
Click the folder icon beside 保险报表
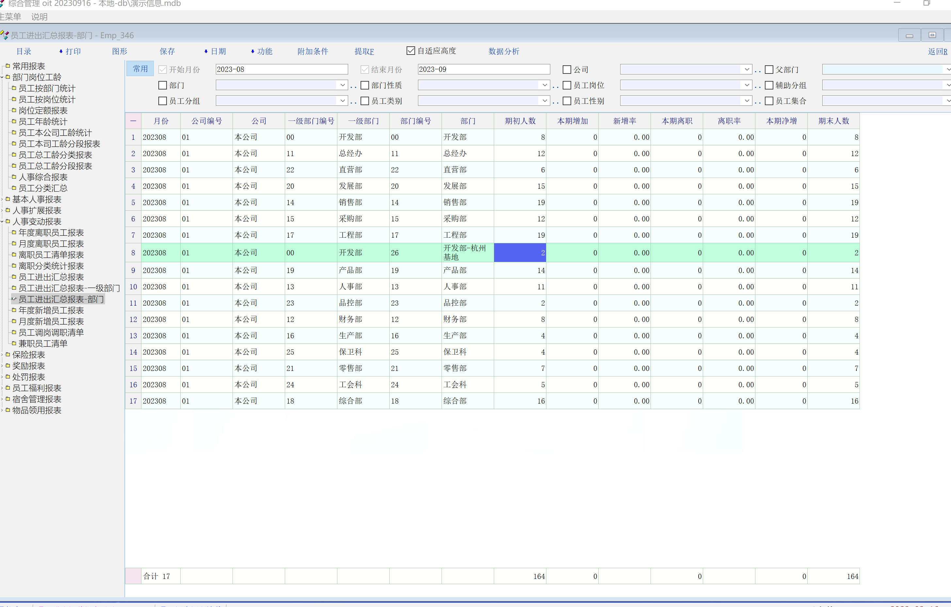(8, 355)
